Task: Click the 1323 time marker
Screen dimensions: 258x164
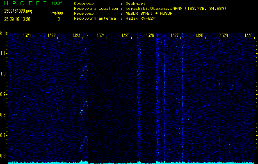Action: coord(76,35)
